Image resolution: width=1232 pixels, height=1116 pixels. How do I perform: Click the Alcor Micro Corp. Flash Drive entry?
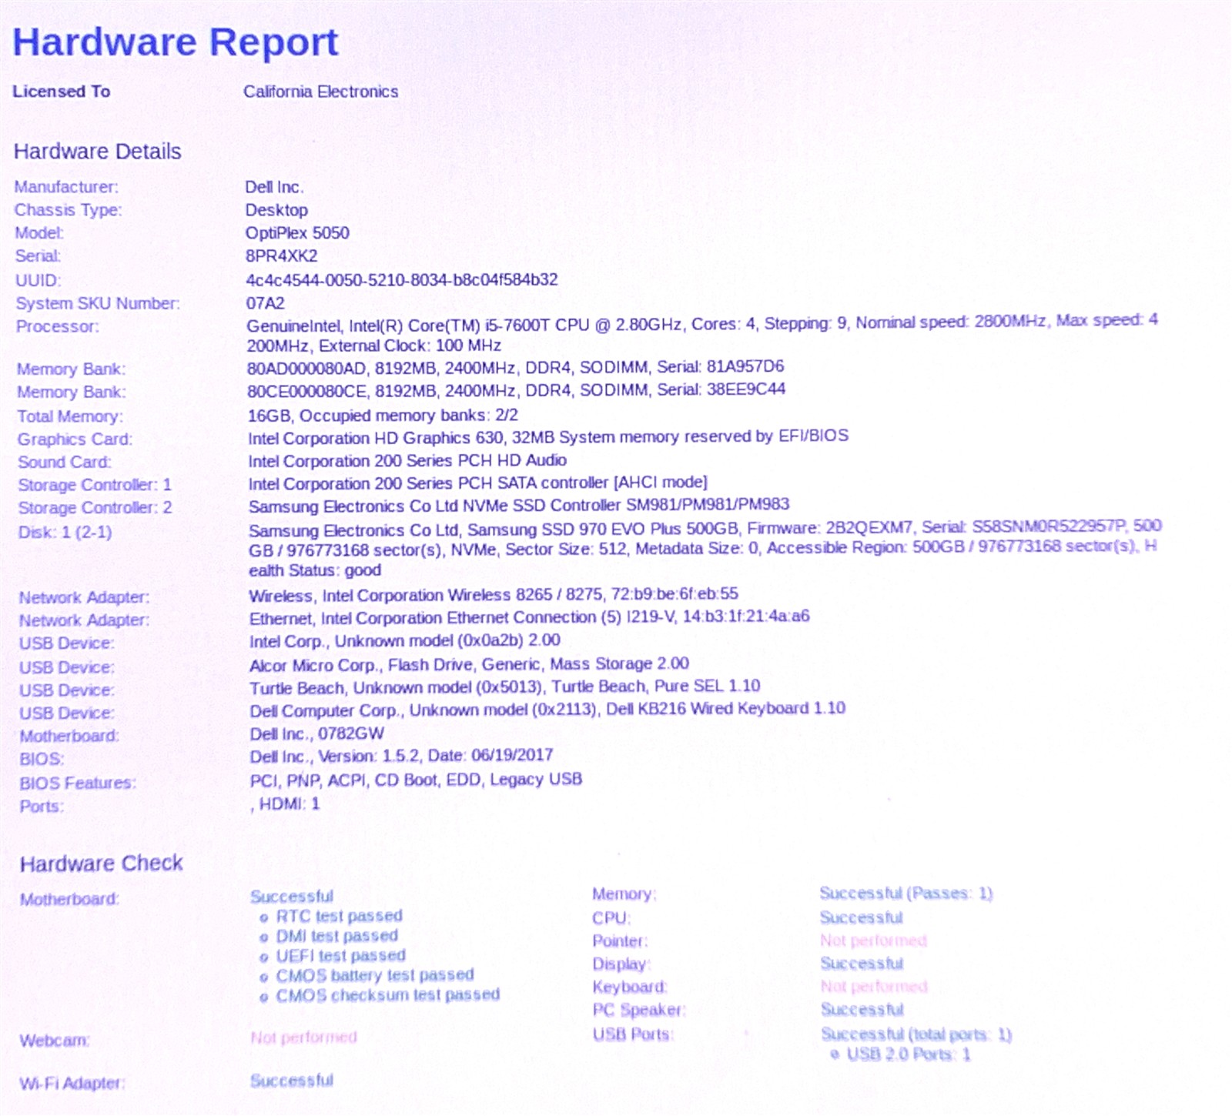[469, 664]
